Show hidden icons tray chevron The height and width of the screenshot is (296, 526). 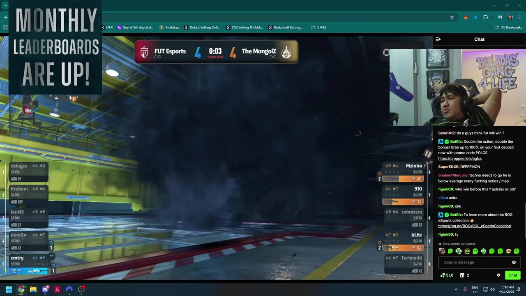pyautogui.click(x=456, y=289)
